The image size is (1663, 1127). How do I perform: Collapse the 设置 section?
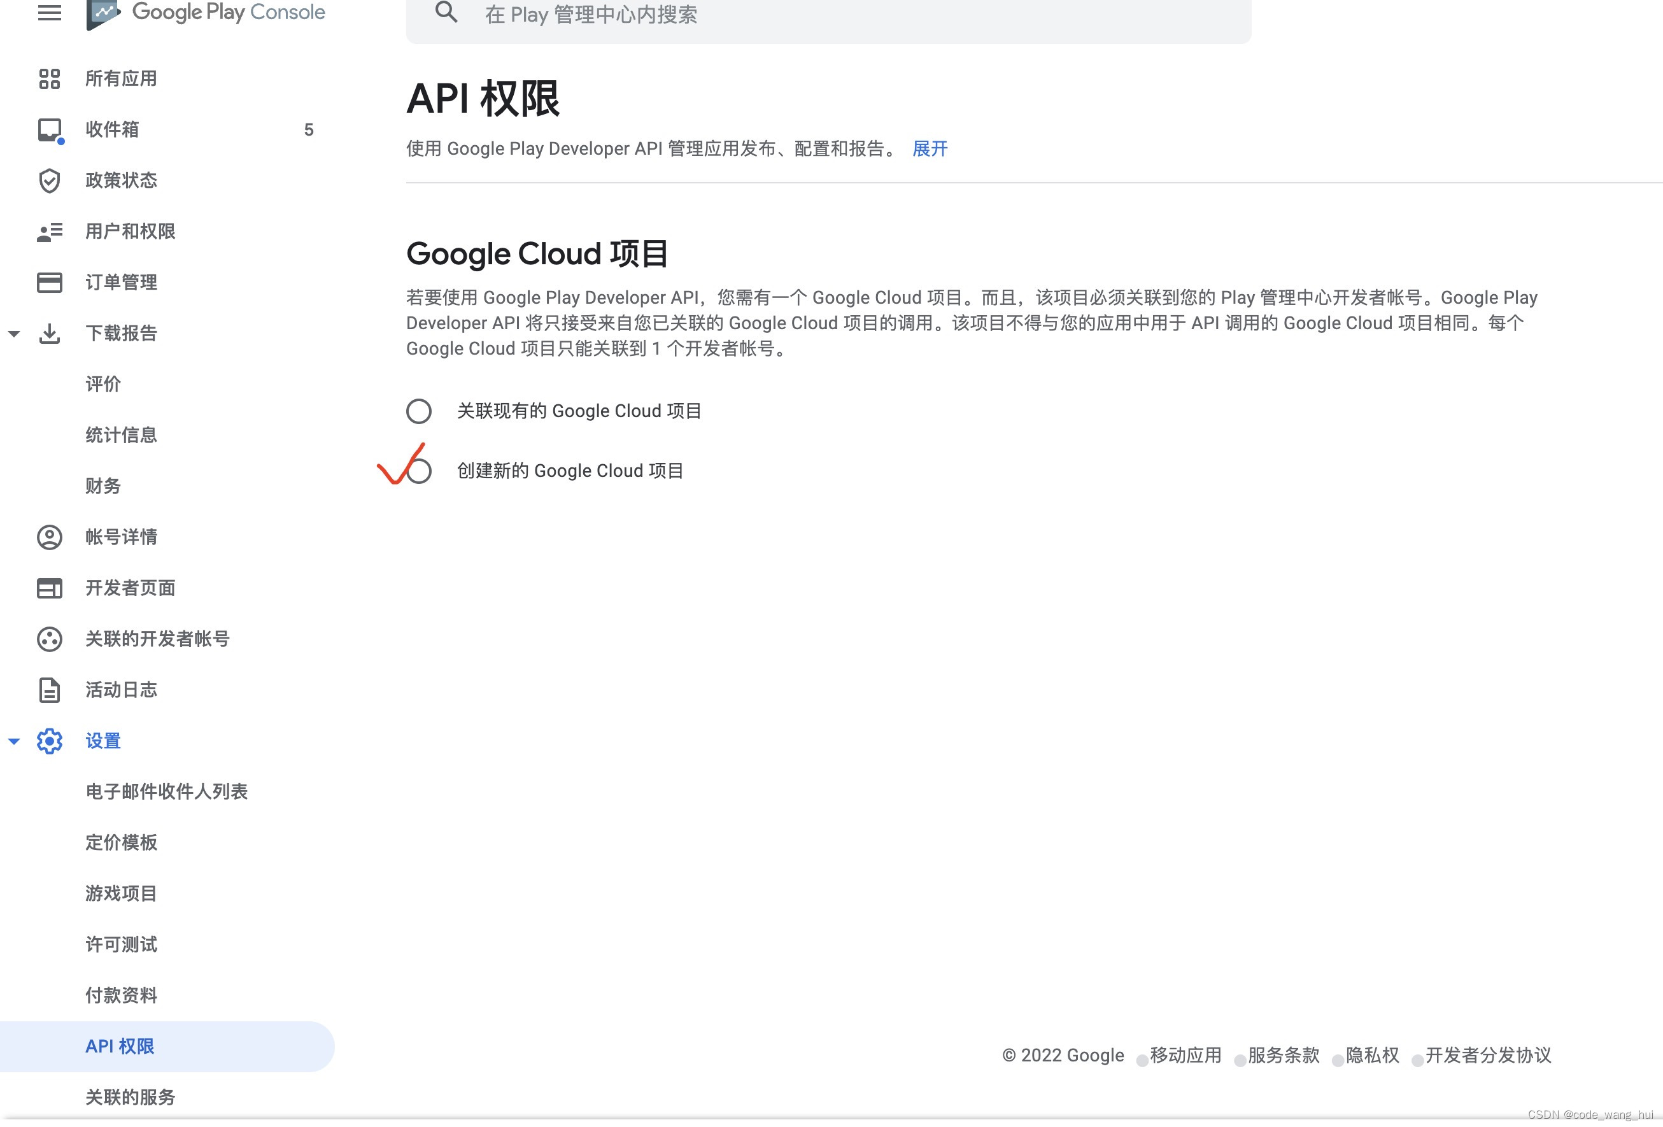(14, 741)
